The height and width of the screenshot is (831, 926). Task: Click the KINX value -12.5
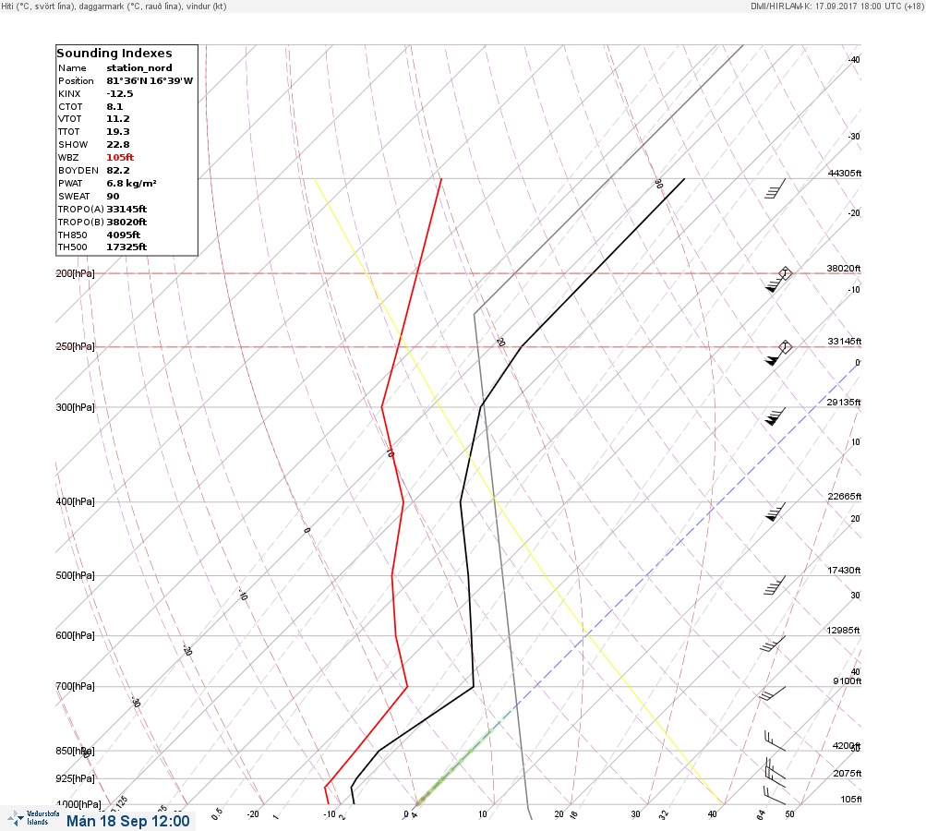pyautogui.click(x=120, y=94)
